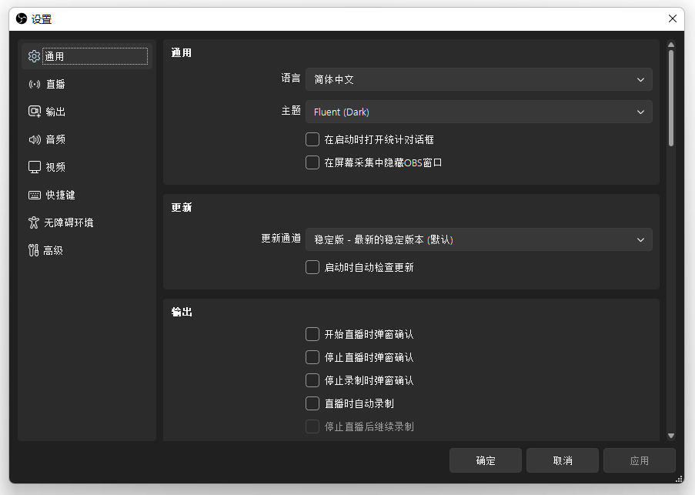This screenshot has height=495, width=695.
Task: Enable 在启动时打开统计对话框 checkbox
Action: (312, 139)
